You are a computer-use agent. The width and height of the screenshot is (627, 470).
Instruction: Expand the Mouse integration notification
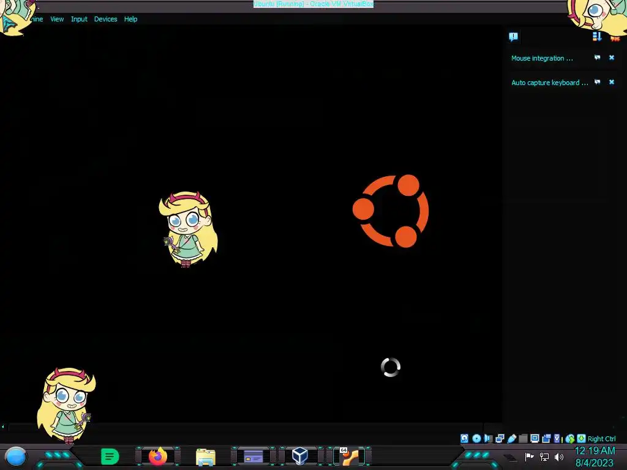[x=597, y=58]
